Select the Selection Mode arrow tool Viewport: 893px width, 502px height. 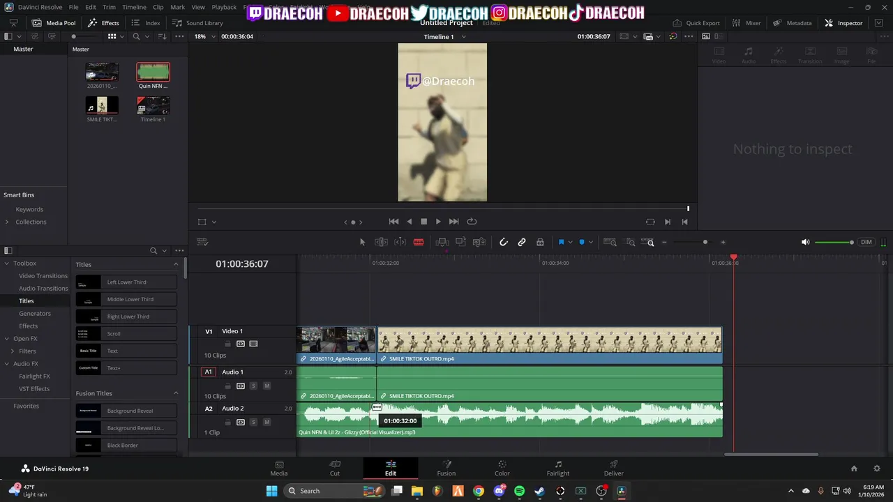click(x=362, y=242)
